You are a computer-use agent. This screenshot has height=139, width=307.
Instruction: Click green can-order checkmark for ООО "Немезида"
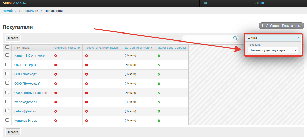pos(159,84)
